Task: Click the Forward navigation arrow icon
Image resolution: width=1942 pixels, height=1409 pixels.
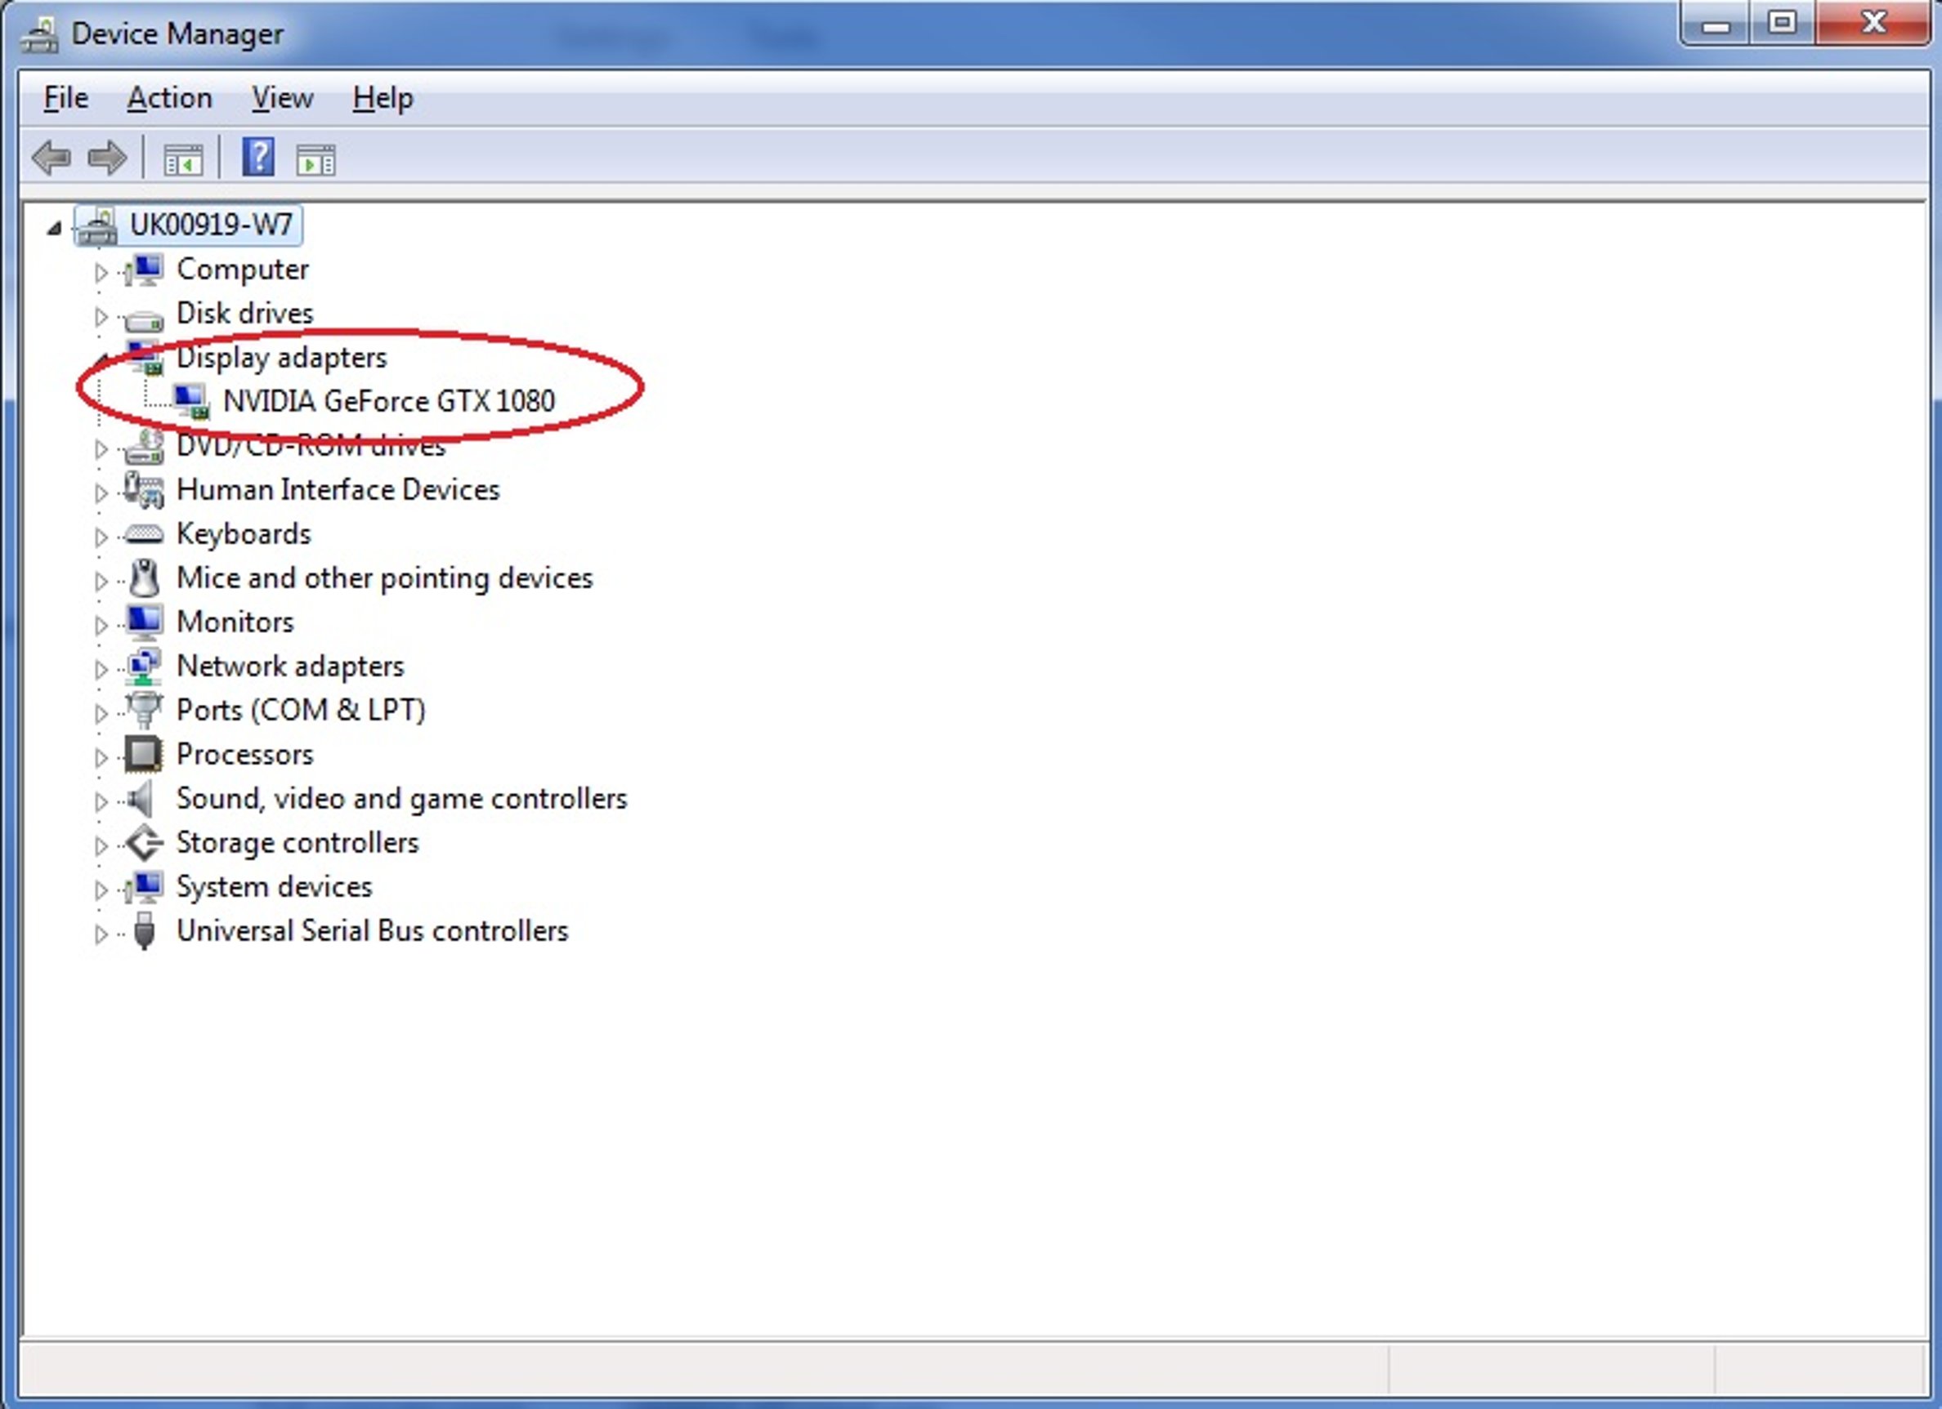Action: pyautogui.click(x=106, y=158)
